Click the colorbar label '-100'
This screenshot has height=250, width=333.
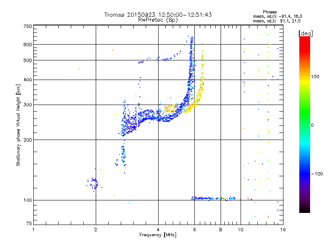(x=317, y=174)
